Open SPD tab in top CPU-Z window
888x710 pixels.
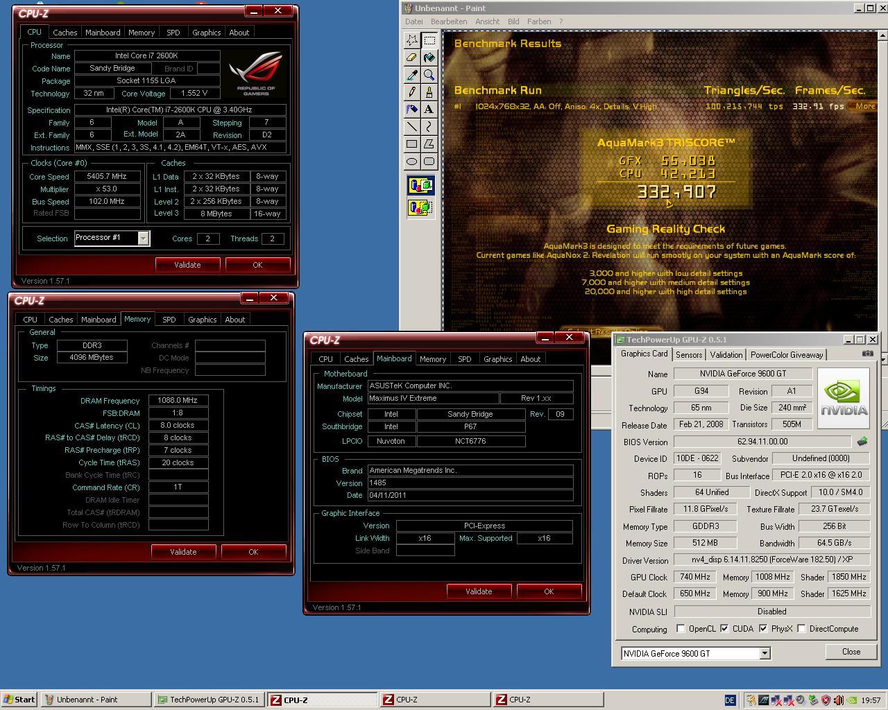pos(173,33)
